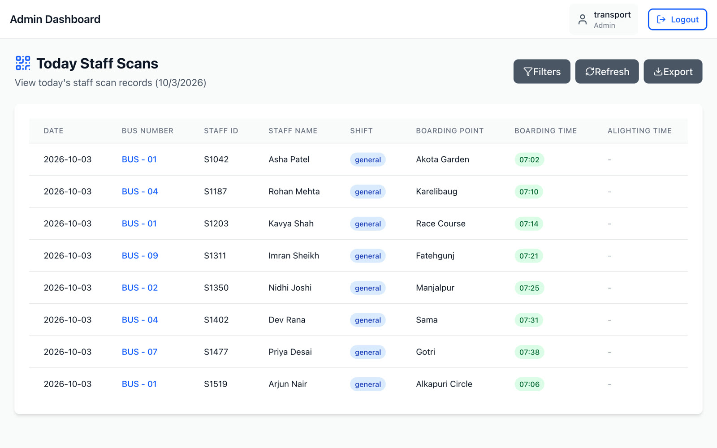
Task: Open BUS - 01 link for Arjun Nair
Action: click(x=139, y=384)
